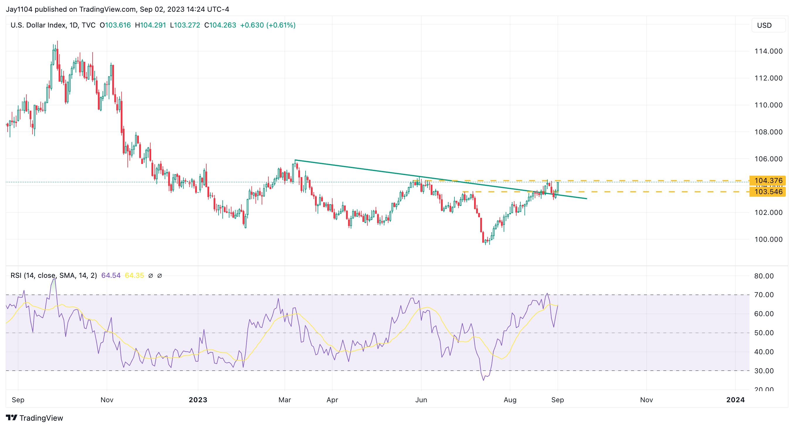The height and width of the screenshot is (428, 794).
Task: Open the RSI indicator legend settings
Action: (x=54, y=275)
